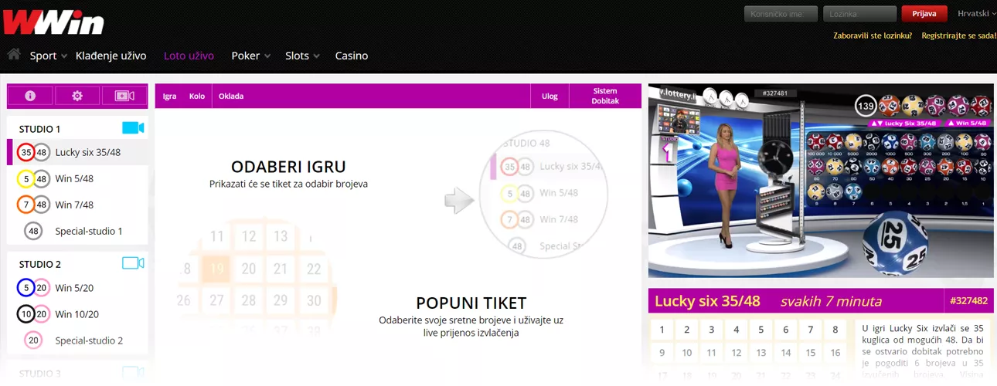Click the STUDIO 2 heading
Viewport: 997px width, 386px height.
[39, 264]
